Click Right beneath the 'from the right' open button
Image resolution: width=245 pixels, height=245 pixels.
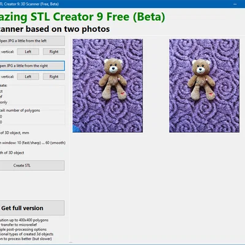tap(54, 77)
